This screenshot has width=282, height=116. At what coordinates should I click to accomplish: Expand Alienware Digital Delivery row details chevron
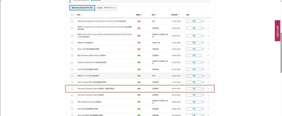coord(208,56)
